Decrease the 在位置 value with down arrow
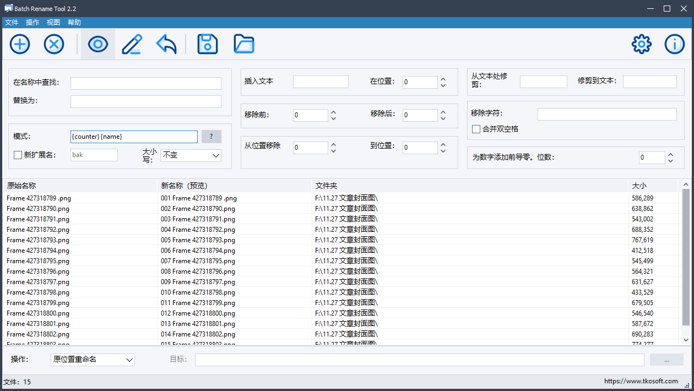This screenshot has width=694, height=391. tap(443, 85)
